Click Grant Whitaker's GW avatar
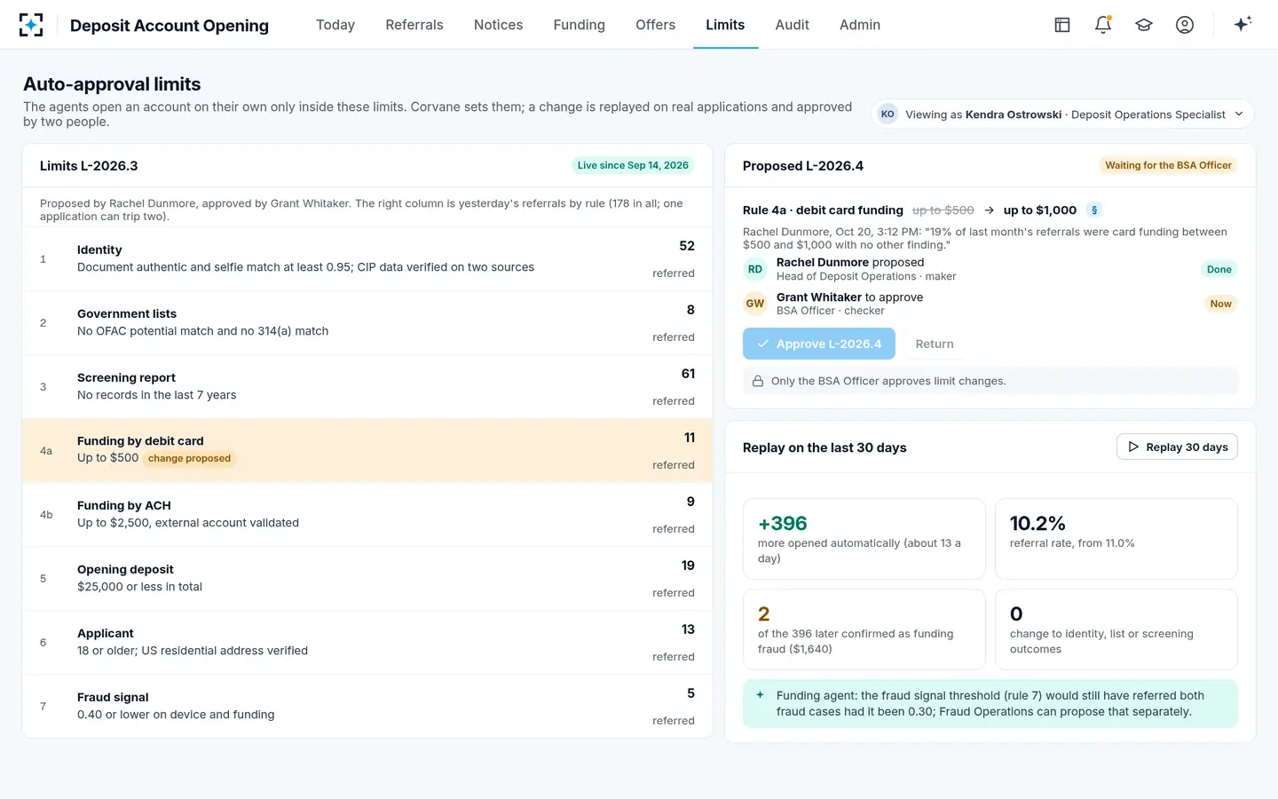The height and width of the screenshot is (799, 1278). pos(755,304)
